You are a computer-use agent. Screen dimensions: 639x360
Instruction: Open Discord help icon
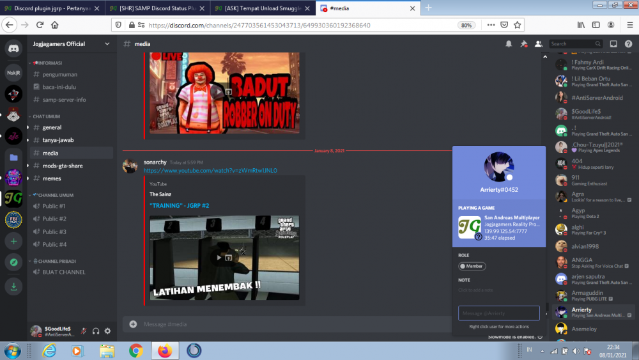(628, 44)
